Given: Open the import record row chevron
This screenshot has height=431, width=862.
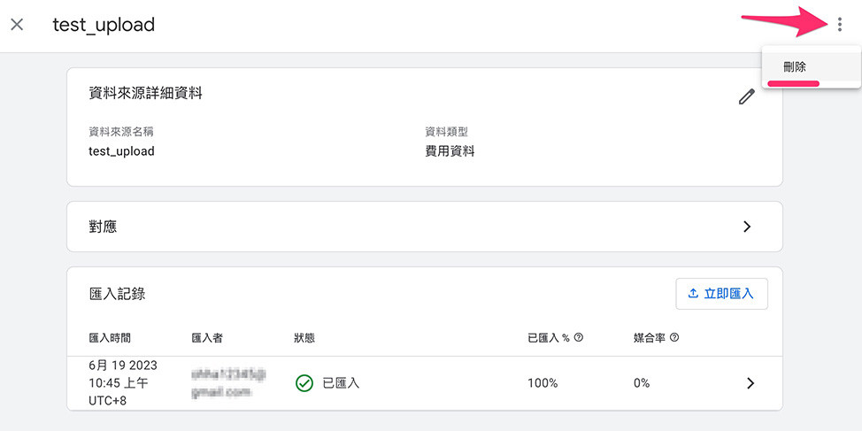Looking at the screenshot, I should 750,383.
